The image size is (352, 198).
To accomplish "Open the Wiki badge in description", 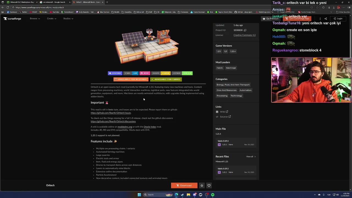I will [x=145, y=73].
